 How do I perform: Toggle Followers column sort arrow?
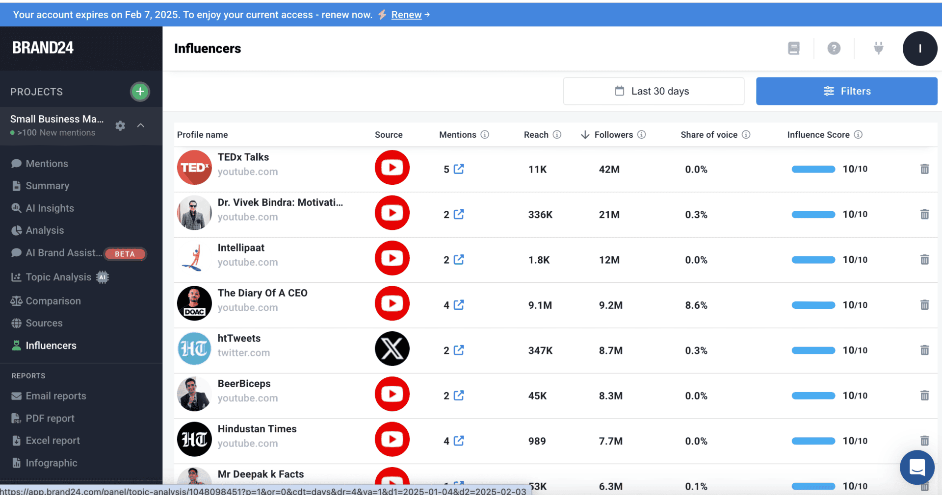click(x=585, y=134)
